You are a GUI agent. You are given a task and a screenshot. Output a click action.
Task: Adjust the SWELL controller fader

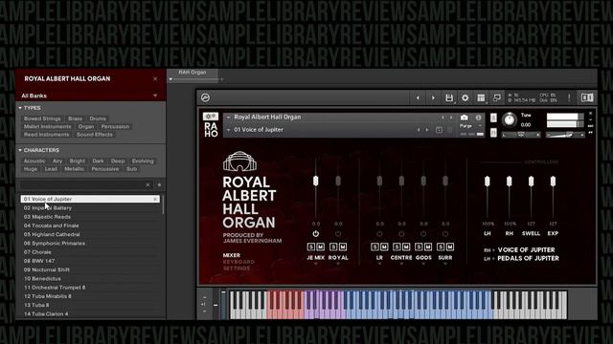pos(531,182)
